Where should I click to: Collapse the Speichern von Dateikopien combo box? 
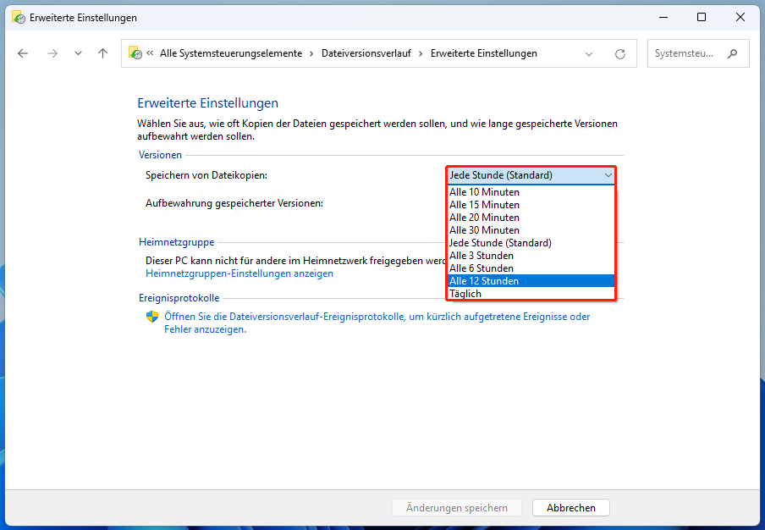(531, 175)
